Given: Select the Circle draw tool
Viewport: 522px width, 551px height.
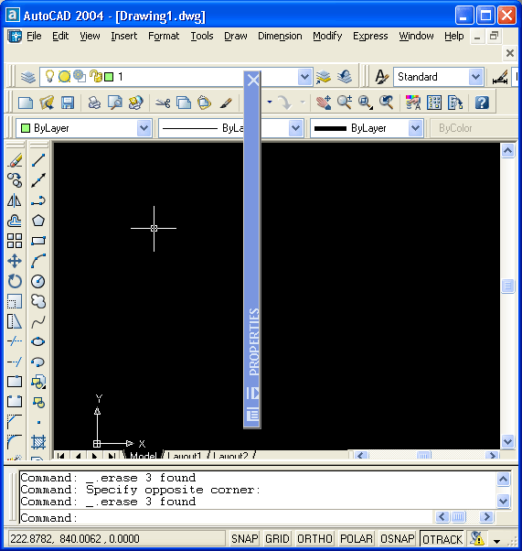Looking at the screenshot, I should pos(37,281).
